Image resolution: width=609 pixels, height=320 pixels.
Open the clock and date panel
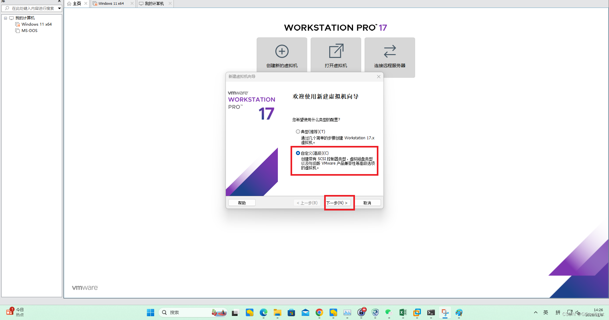(595, 312)
